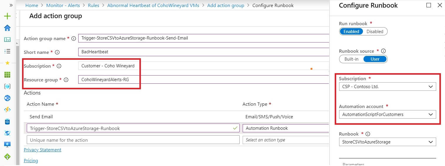Viewport: 445px width, 166px height.
Task: Select the Send Email action name
Action: coord(41,117)
